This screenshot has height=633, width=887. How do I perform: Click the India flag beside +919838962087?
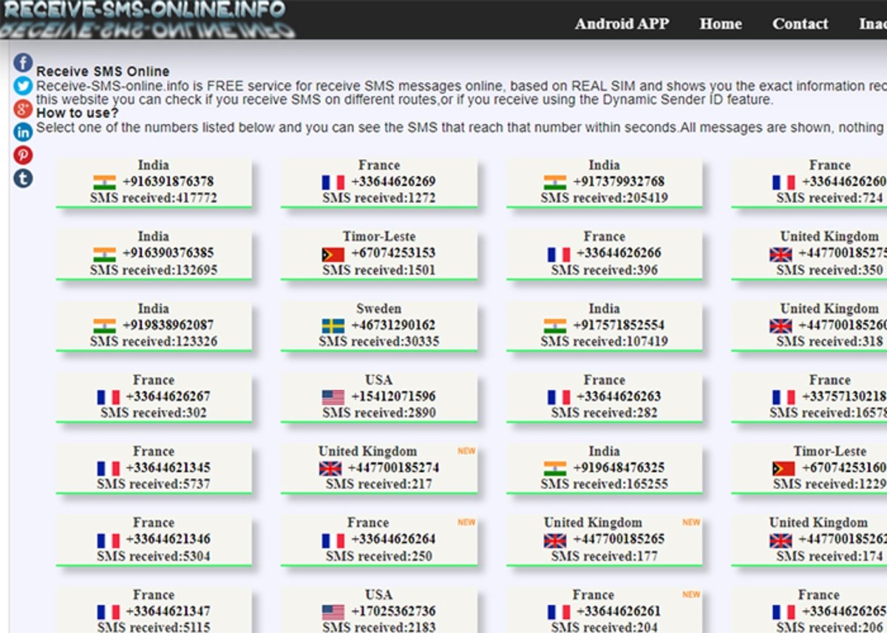click(x=105, y=325)
